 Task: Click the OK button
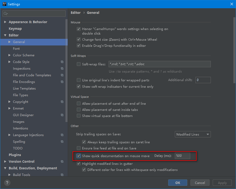pos(178,183)
